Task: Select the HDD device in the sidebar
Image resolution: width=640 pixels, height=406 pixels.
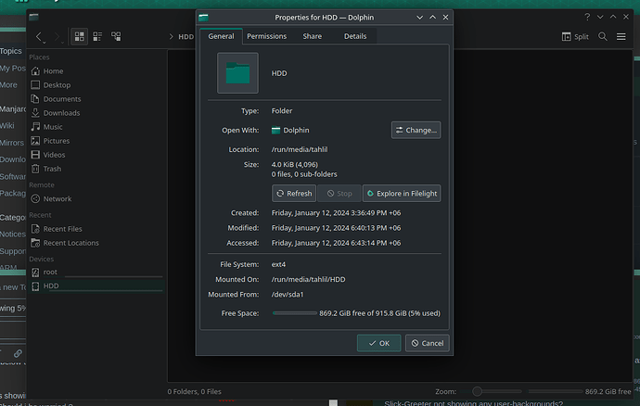Action: (96, 285)
